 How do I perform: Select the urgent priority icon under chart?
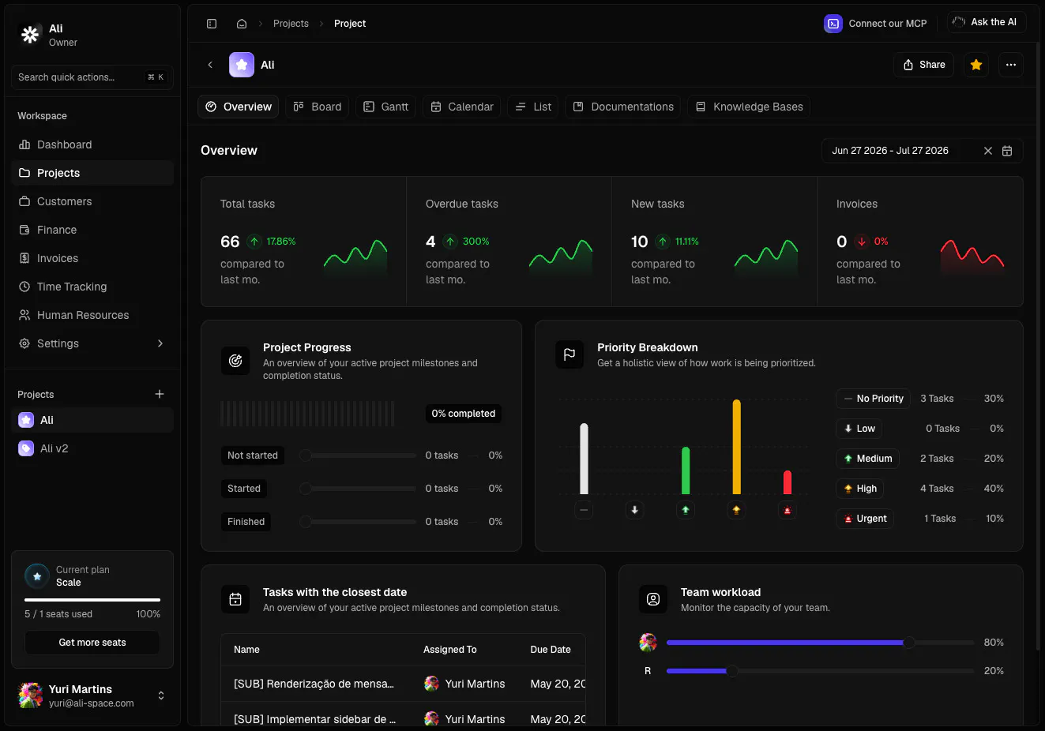click(788, 510)
